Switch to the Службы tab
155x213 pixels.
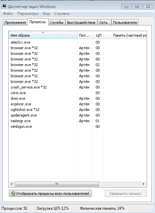(x=57, y=22)
